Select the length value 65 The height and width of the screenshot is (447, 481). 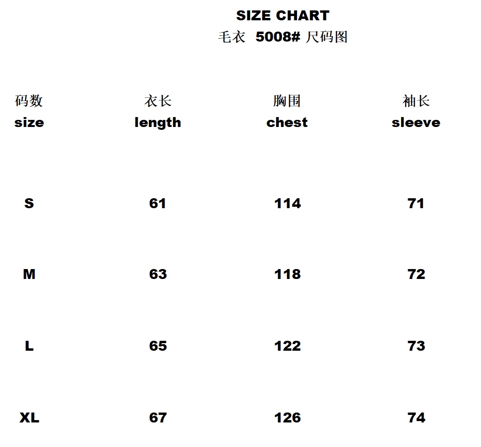coord(157,346)
